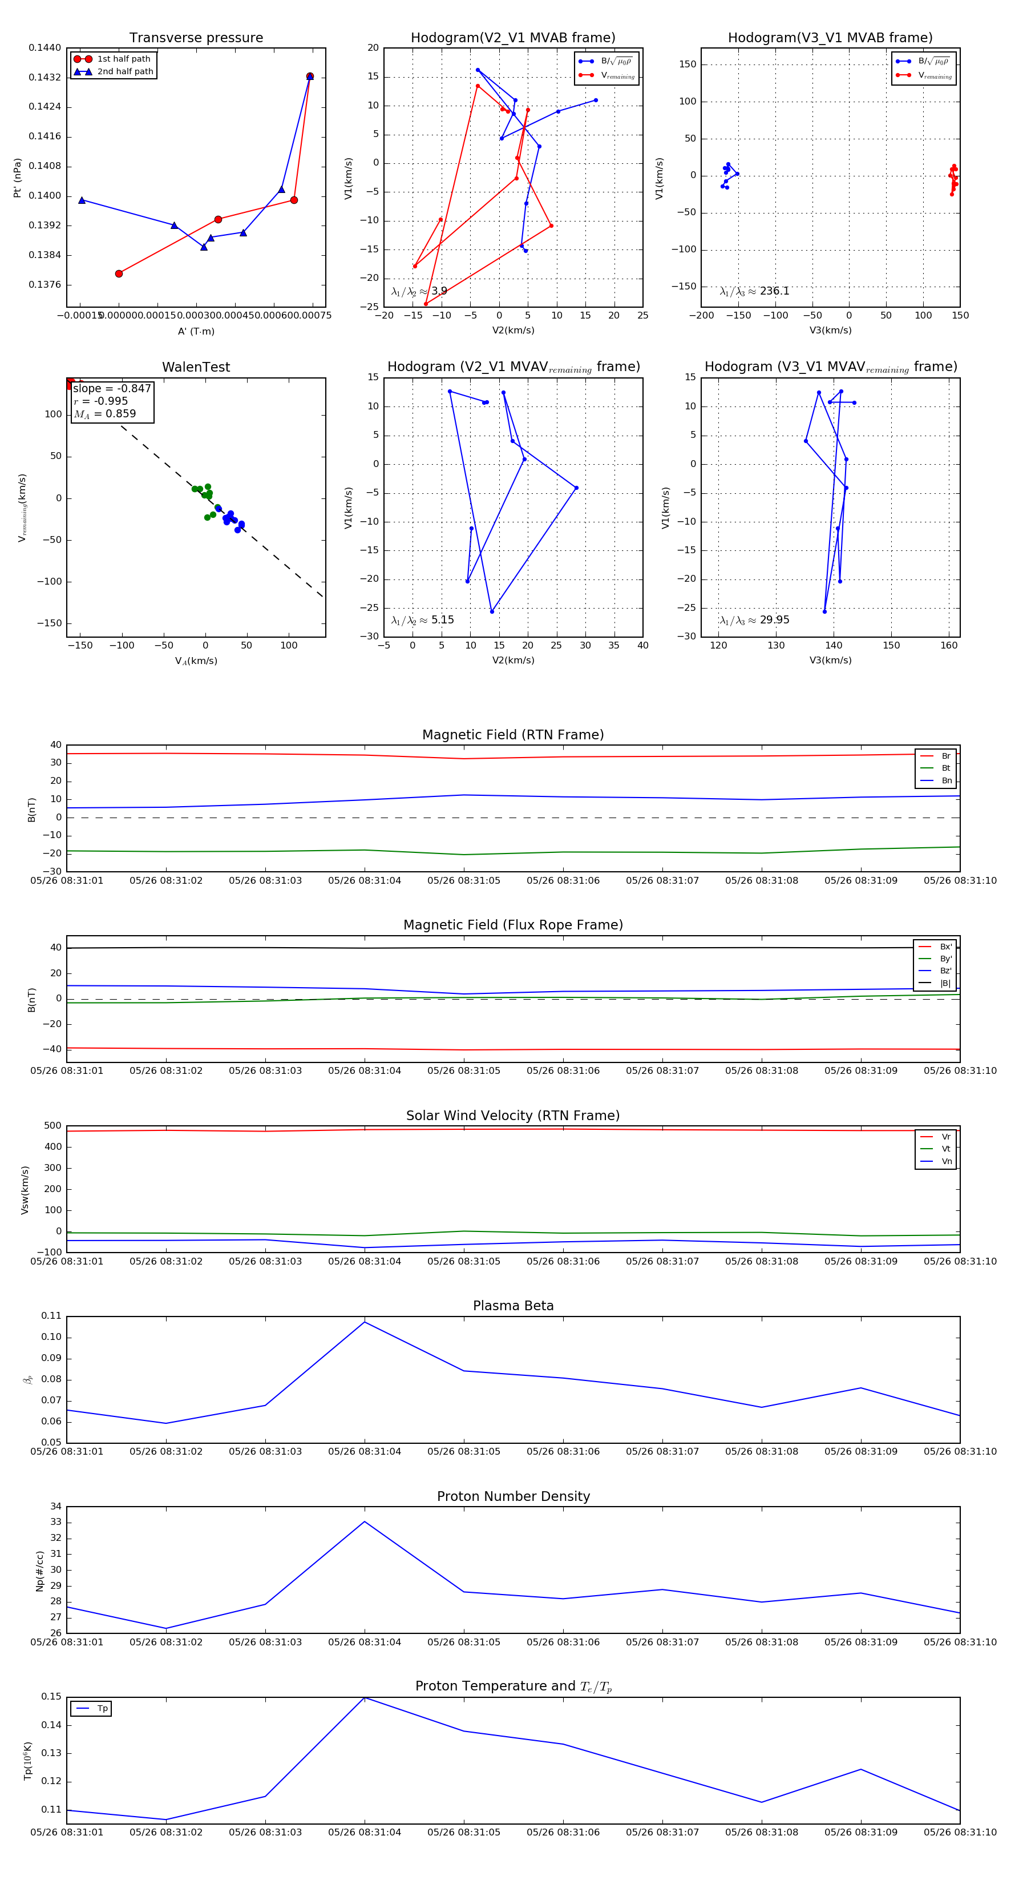Click the 'WalenTest' plot title
Image resolution: width=1027 pixels, height=1884 pixels.
coord(196,367)
